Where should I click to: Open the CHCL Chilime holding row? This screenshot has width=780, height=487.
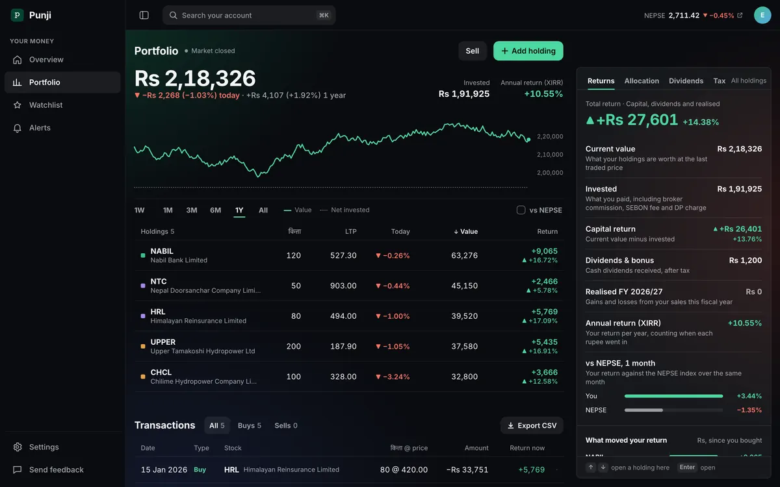coord(349,377)
